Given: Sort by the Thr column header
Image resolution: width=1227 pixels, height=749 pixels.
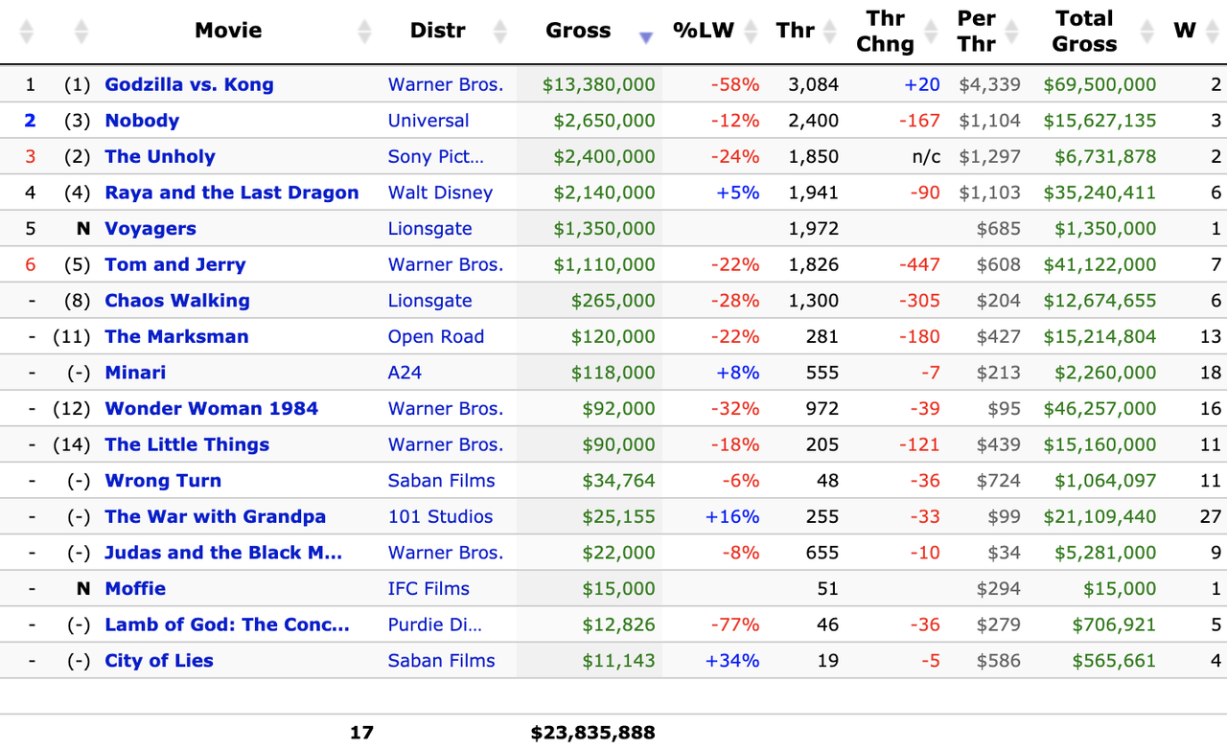Looking at the screenshot, I should [796, 31].
